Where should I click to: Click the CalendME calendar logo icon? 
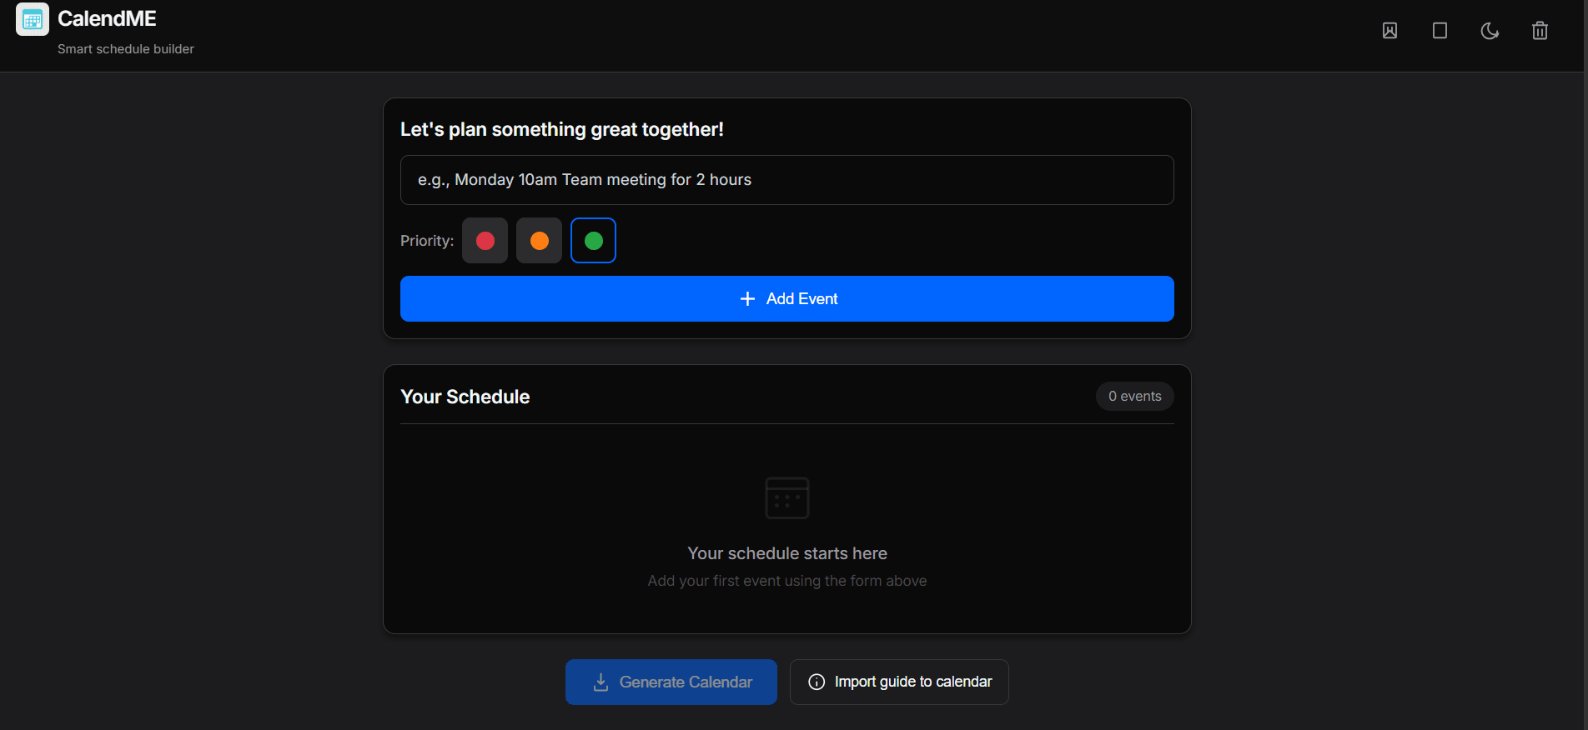(x=33, y=19)
